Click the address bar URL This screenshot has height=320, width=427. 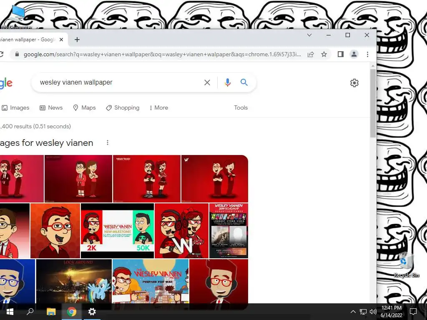click(162, 54)
